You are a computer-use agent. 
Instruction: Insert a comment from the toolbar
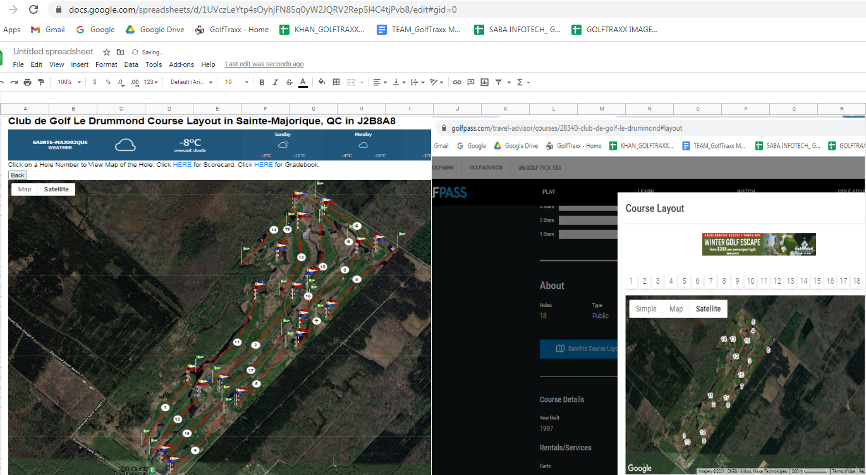coord(471,82)
